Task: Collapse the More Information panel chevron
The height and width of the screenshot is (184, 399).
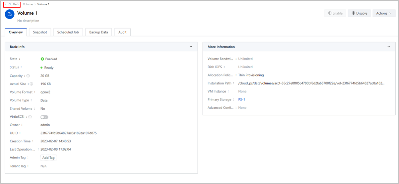Action: pos(389,47)
